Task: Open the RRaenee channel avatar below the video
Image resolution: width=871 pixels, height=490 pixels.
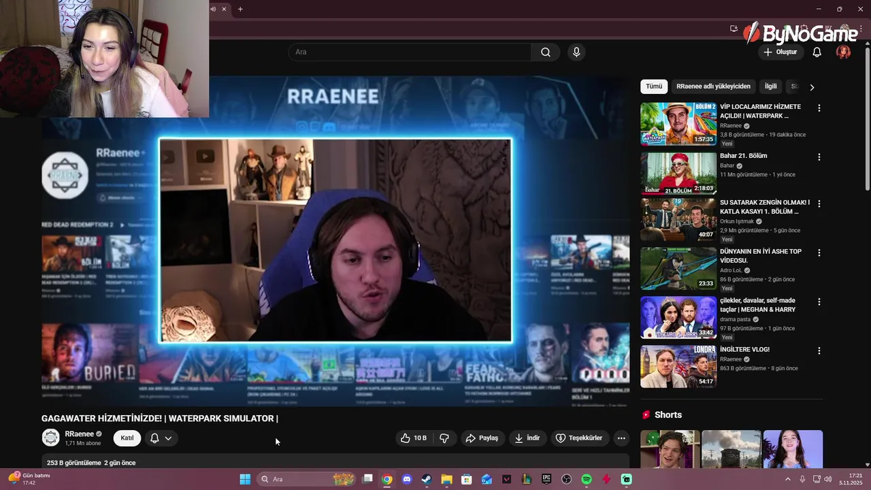Action: pos(51,438)
